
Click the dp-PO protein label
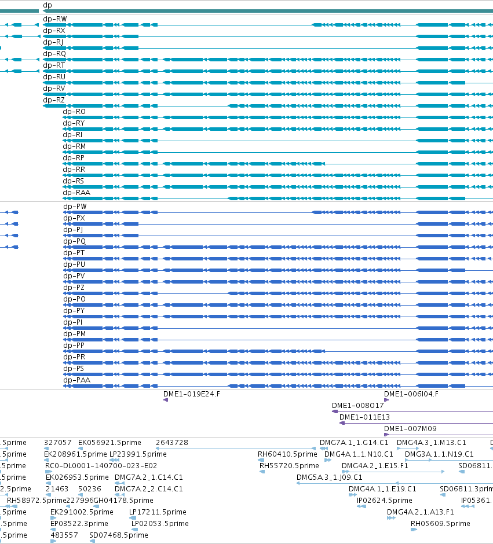(75, 299)
